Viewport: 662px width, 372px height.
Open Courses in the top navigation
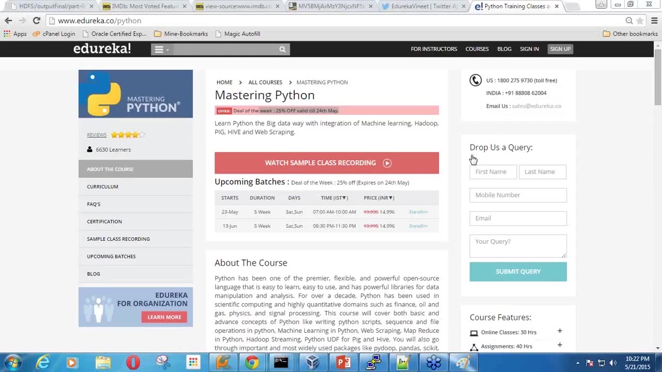pyautogui.click(x=477, y=49)
